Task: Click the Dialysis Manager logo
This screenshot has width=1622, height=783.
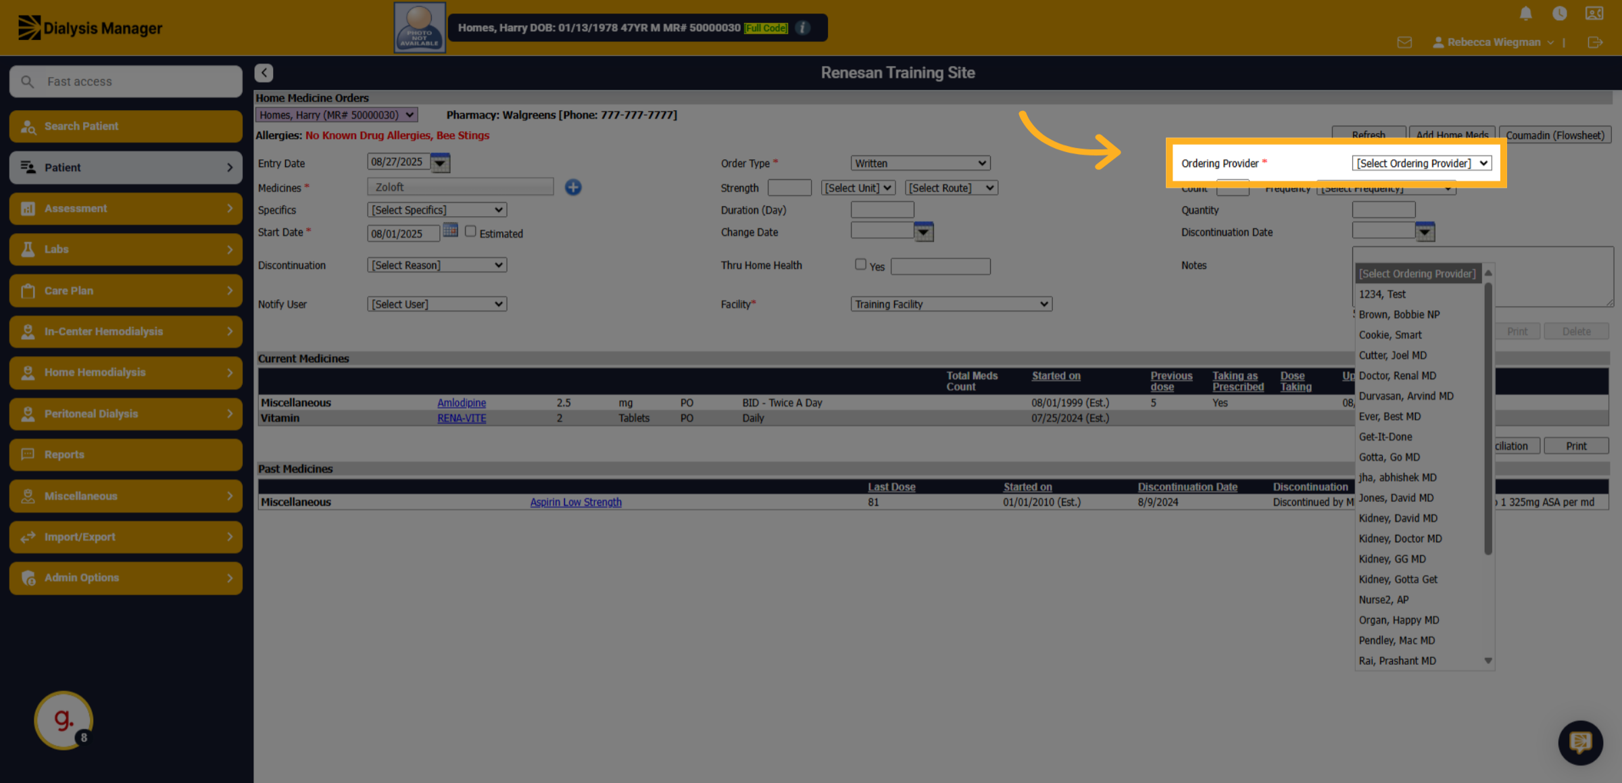Action: (x=89, y=28)
